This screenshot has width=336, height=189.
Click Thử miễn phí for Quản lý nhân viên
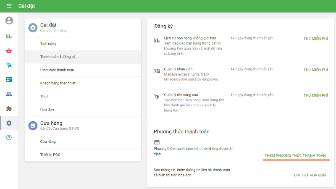(x=315, y=70)
